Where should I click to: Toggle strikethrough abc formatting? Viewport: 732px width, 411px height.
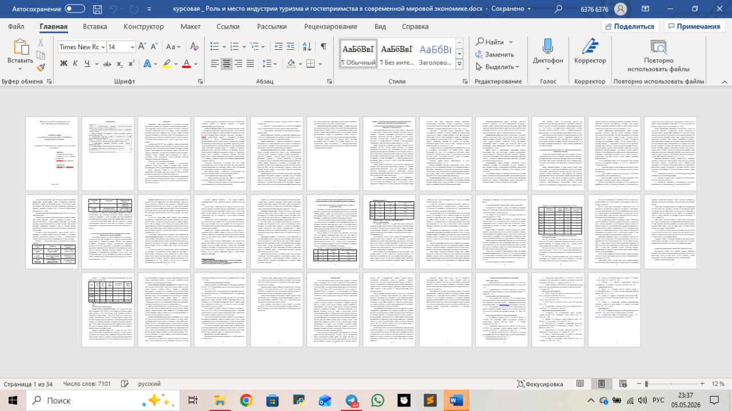point(106,63)
